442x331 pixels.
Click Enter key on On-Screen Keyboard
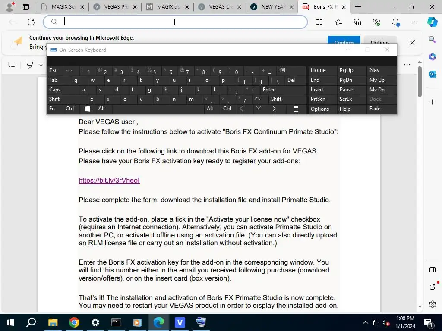coord(283,90)
